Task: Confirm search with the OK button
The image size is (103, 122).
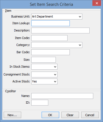Action: tap(50, 115)
